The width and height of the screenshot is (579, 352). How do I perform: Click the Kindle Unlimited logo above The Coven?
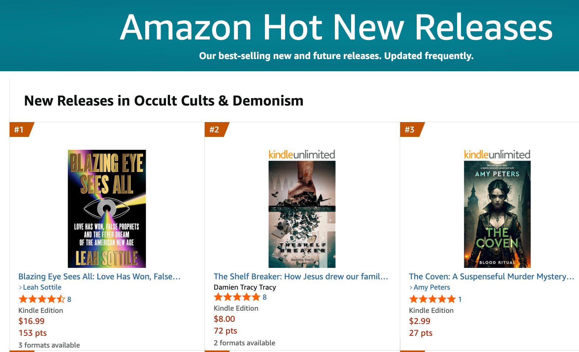[x=497, y=155]
